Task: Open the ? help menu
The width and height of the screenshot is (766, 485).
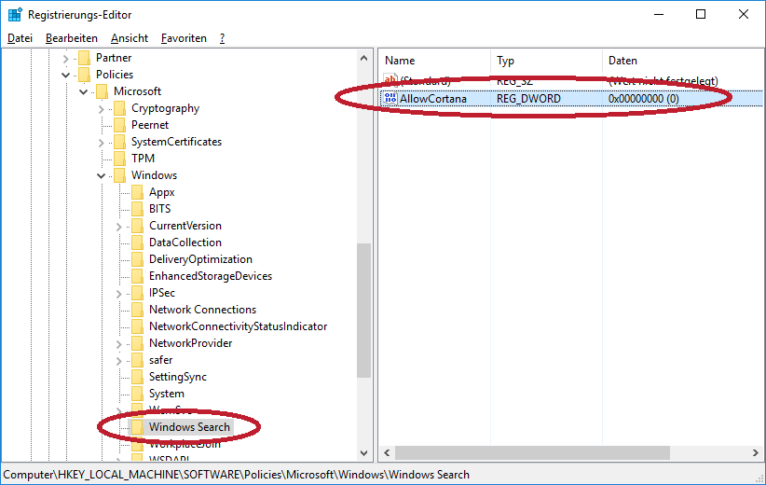Action: pyautogui.click(x=223, y=38)
